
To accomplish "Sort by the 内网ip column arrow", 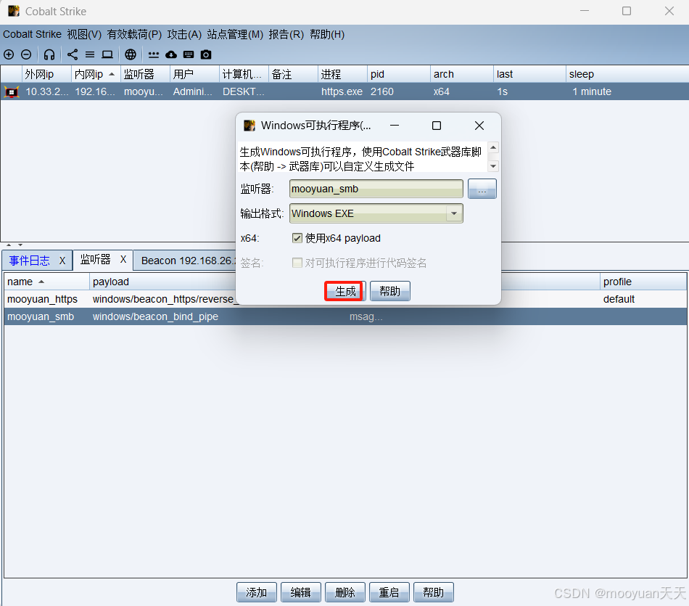I will 112,74.
